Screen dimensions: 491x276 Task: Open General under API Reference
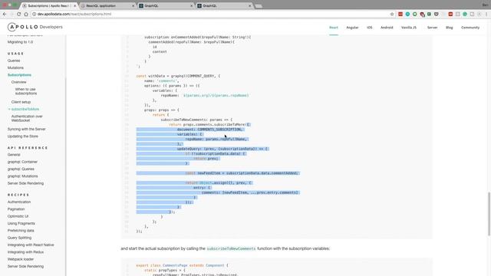click(14, 155)
